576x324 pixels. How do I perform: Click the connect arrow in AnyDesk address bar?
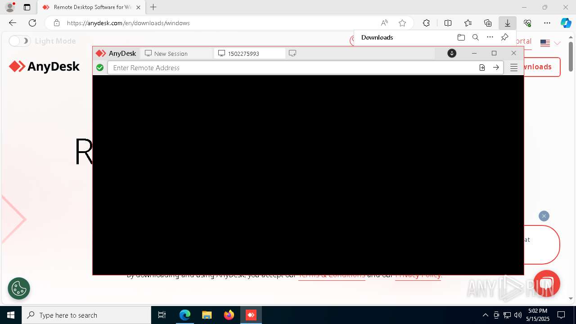[x=496, y=67]
